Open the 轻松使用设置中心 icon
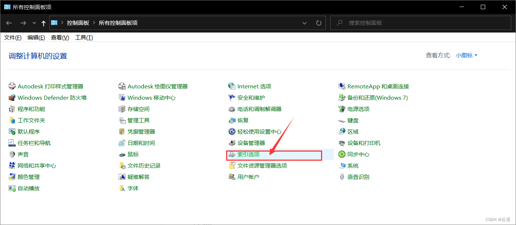This screenshot has width=516, height=225. point(232,132)
